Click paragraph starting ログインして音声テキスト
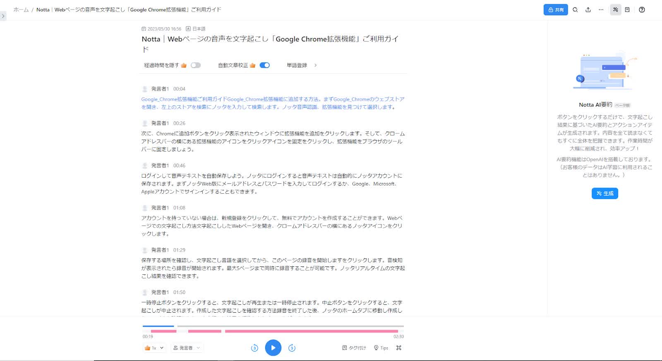The height and width of the screenshot is (361, 662). point(272,183)
